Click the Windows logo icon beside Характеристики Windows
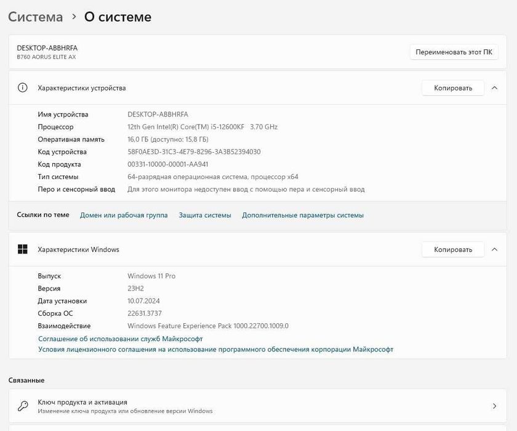517x431 pixels. coord(23,249)
